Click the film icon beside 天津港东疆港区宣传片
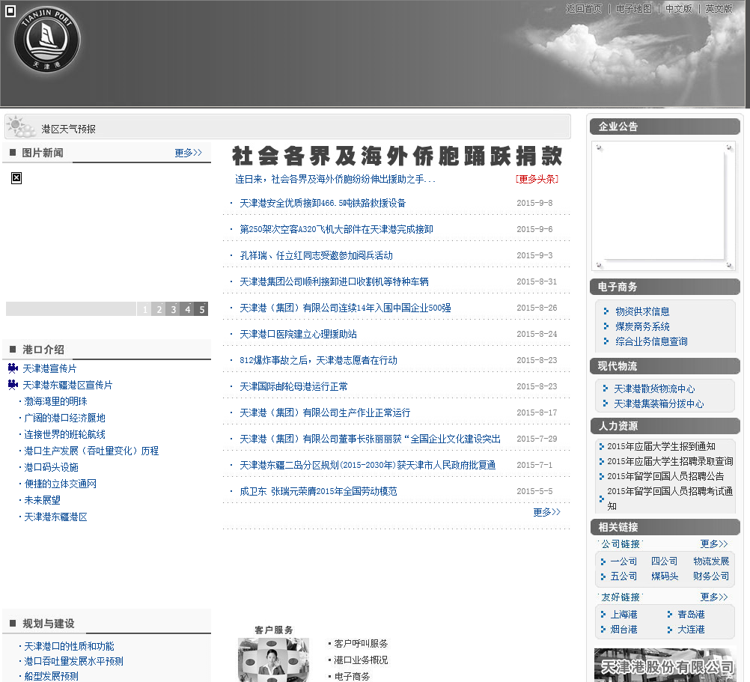The image size is (750, 682). [13, 385]
